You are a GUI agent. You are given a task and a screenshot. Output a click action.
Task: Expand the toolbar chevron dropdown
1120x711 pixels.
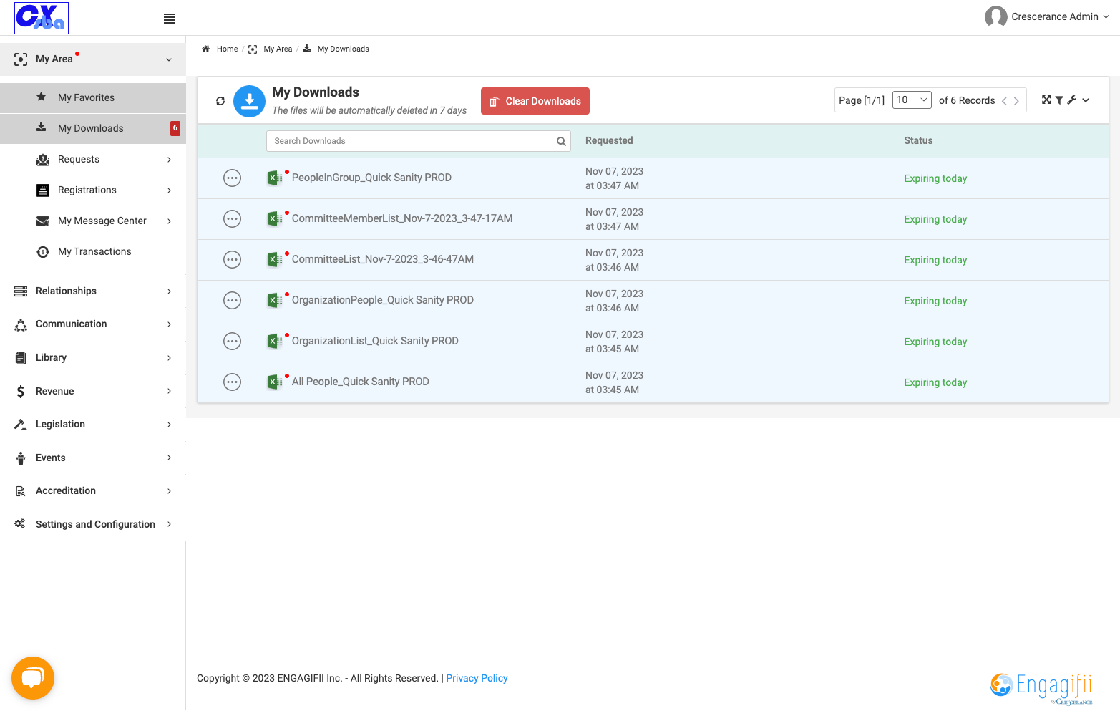1086,100
